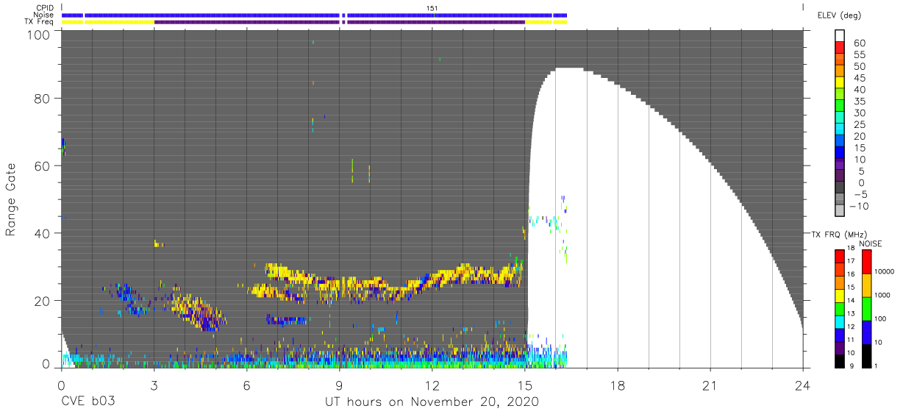Click the TX Freq row label

pos(40,22)
